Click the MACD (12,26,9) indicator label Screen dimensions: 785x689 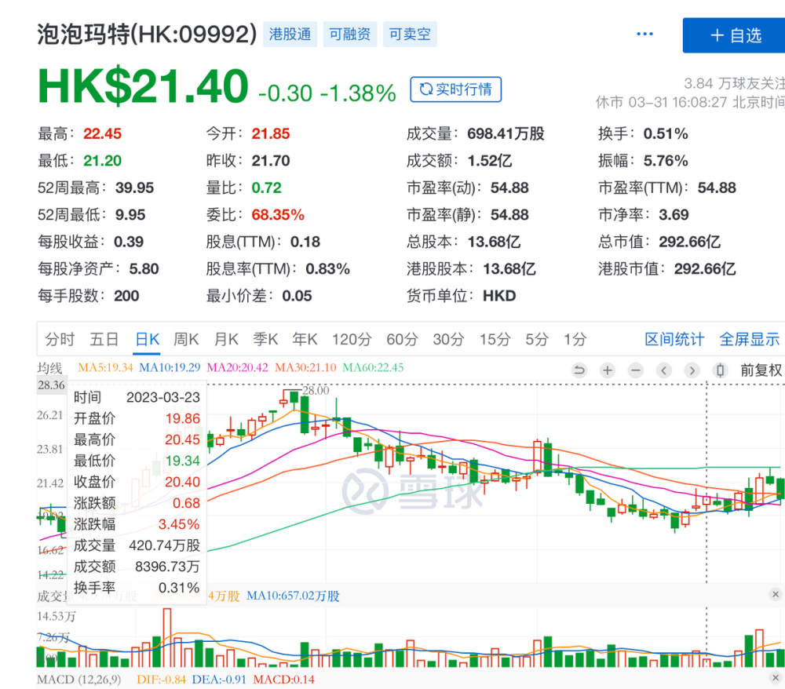point(79,680)
